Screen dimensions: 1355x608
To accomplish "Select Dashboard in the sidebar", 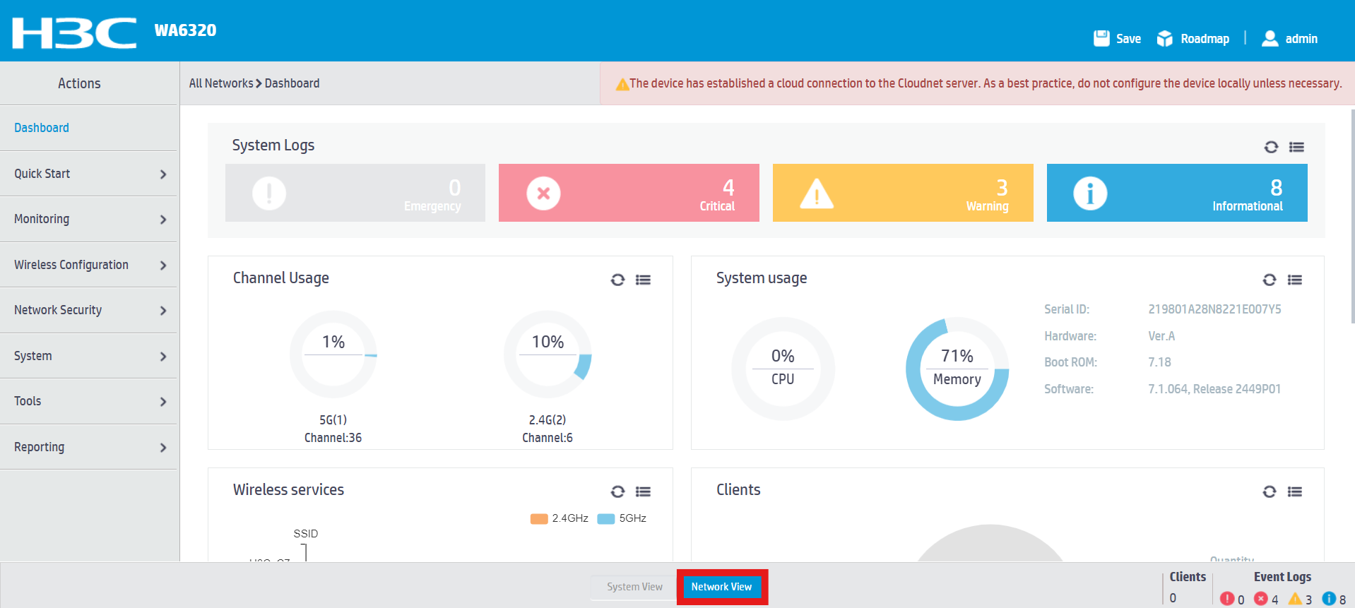I will 42,128.
